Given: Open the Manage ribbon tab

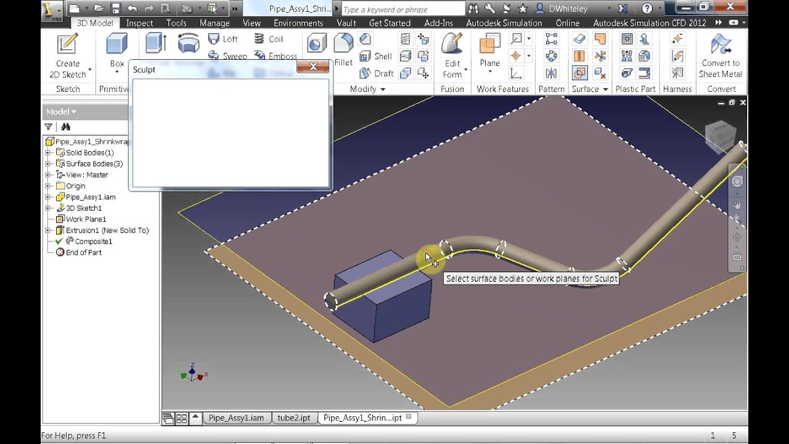Looking at the screenshot, I should coord(215,23).
